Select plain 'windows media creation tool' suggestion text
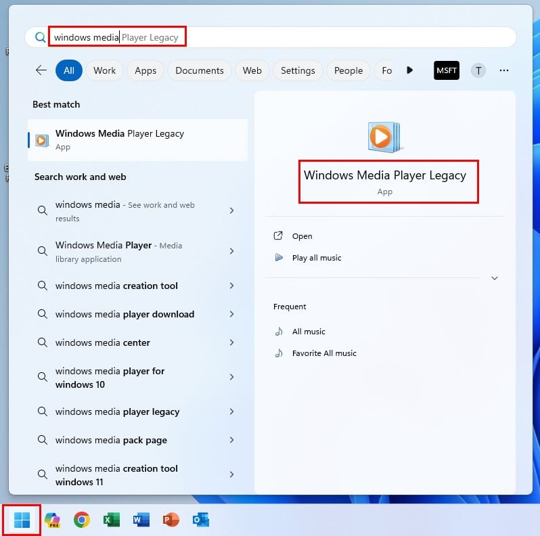 116,286
